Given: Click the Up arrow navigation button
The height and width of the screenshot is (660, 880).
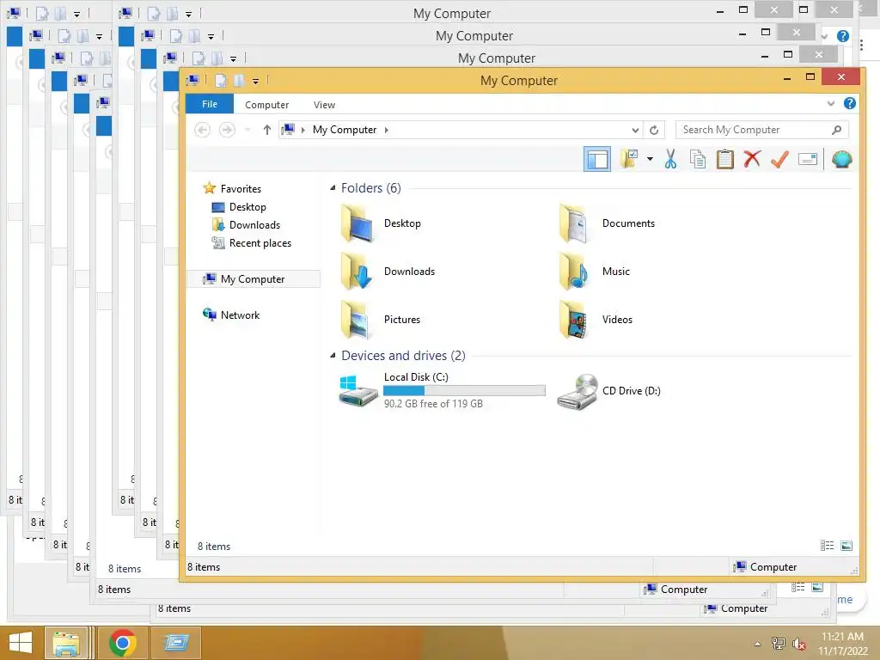Looking at the screenshot, I should (267, 130).
